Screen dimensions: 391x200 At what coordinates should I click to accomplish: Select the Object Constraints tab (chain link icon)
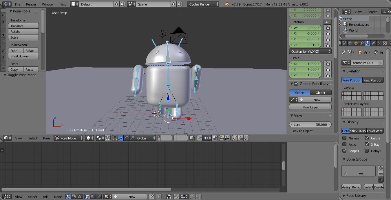point(362,43)
